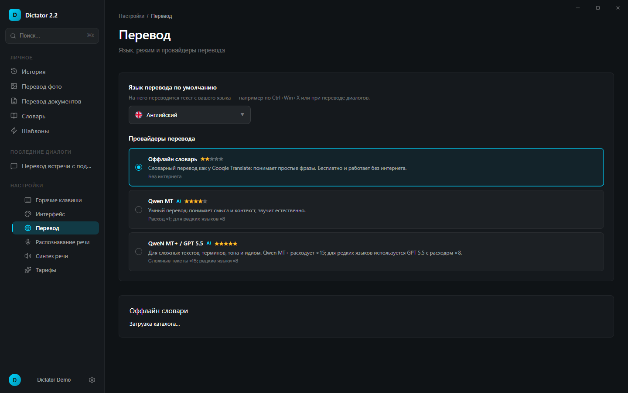The height and width of the screenshot is (393, 628).
Task: Click the globe icon next to Перевод
Action: click(28, 228)
